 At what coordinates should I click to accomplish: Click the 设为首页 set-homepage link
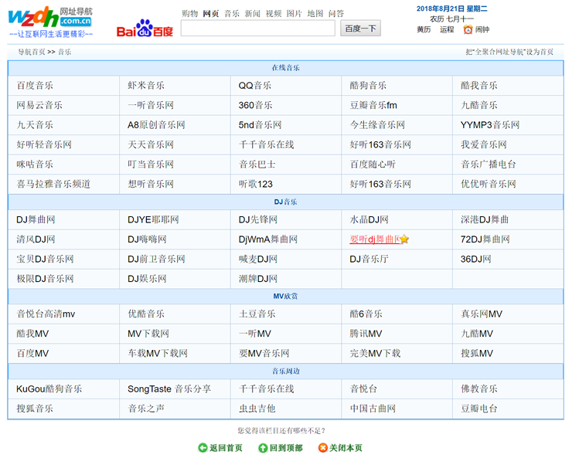click(509, 52)
